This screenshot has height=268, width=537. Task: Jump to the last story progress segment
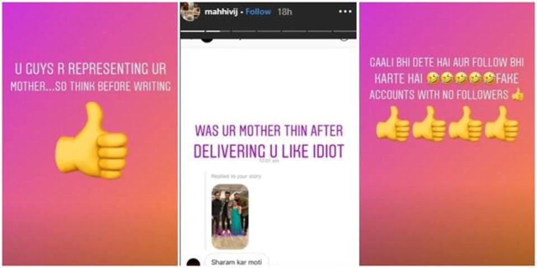pos(345,31)
